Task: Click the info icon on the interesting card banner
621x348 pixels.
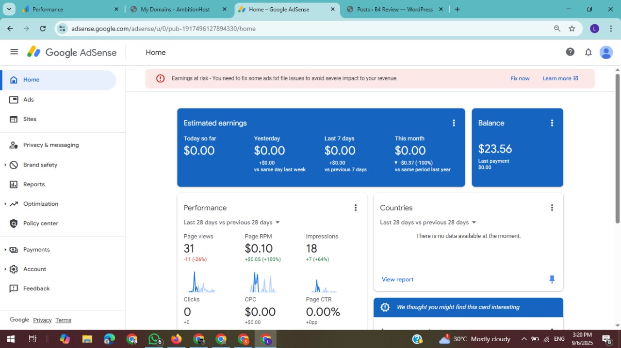Action: coord(385,307)
